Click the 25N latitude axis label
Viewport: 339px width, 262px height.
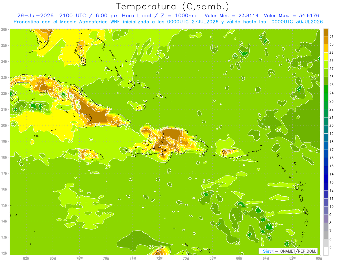point(4,45)
